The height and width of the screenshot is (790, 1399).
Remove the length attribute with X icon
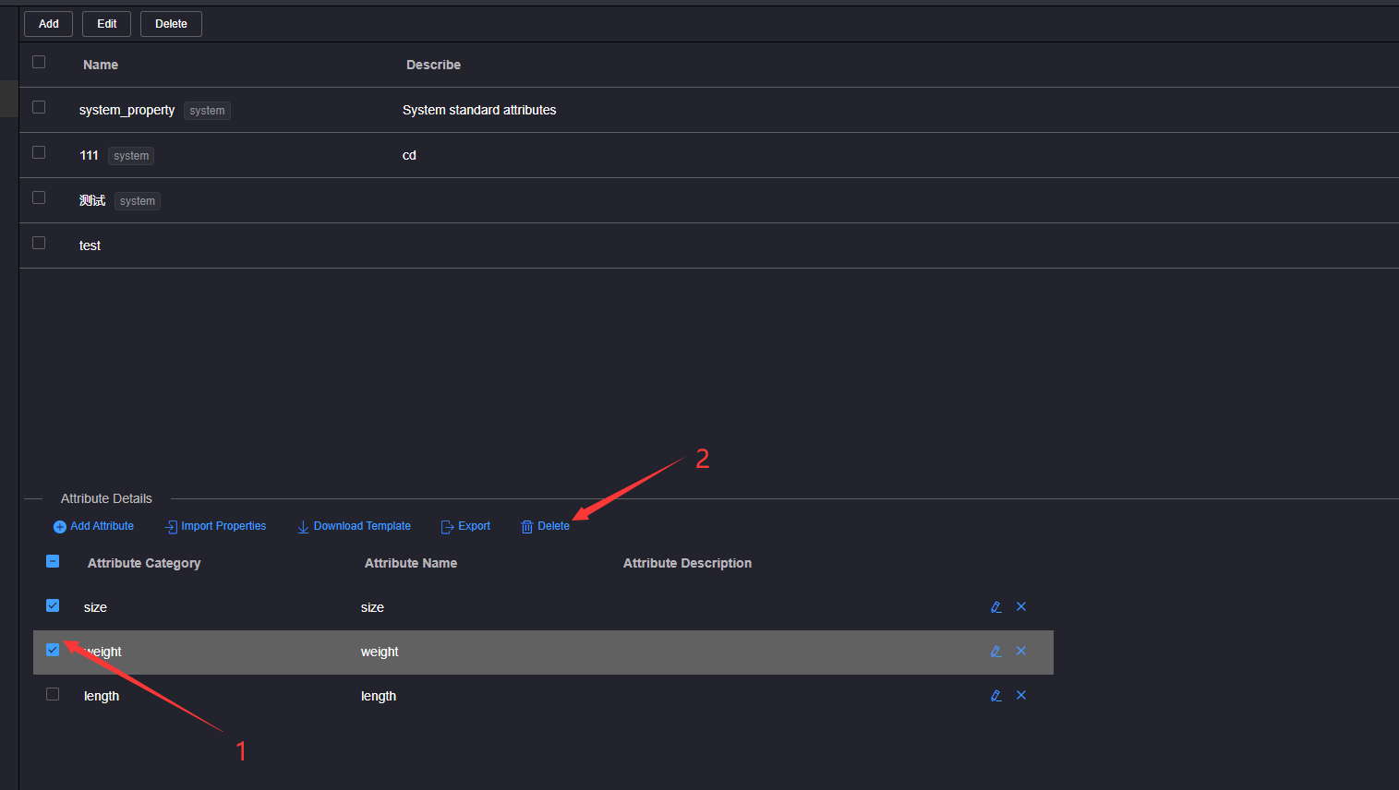click(x=1021, y=695)
